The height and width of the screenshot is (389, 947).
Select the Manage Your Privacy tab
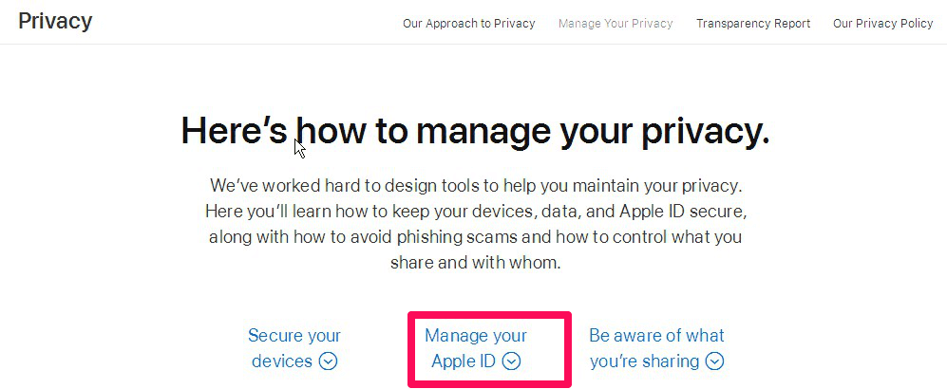click(x=616, y=24)
